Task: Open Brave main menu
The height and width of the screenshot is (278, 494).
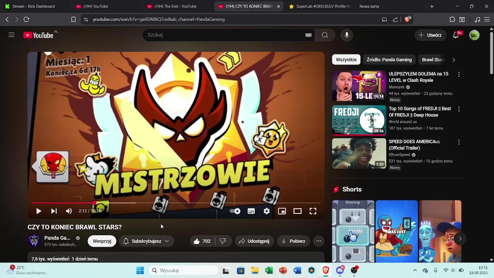Action: (x=487, y=19)
